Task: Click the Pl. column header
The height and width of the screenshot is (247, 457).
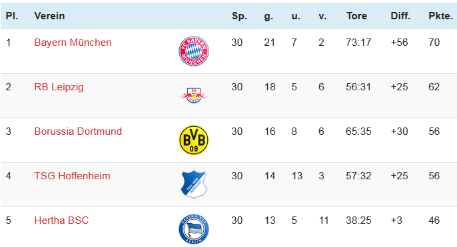Action: point(12,16)
